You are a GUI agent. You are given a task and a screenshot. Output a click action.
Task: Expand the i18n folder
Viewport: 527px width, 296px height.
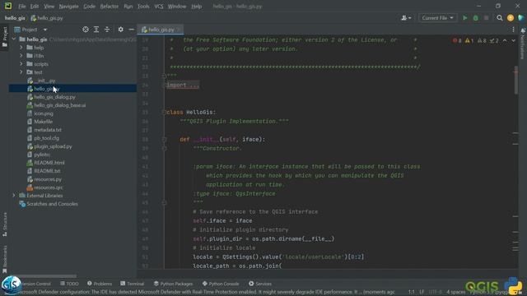point(21,56)
